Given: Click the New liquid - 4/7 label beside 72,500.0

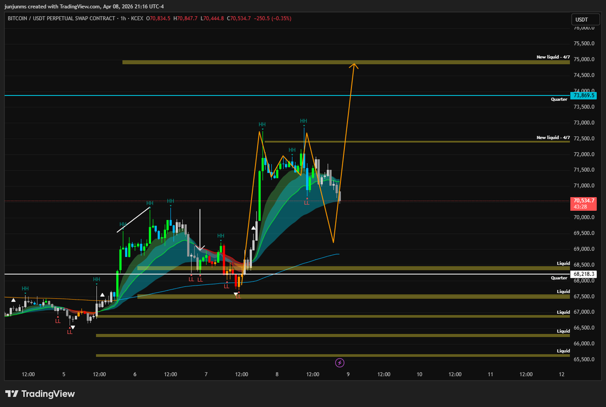Looking at the screenshot, I should coord(553,137).
